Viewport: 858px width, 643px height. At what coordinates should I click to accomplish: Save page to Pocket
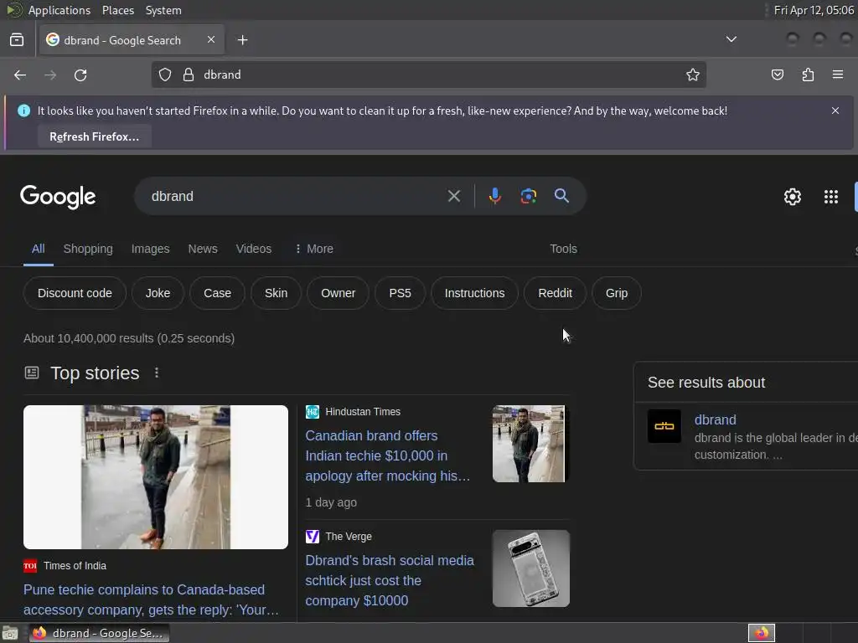pos(777,75)
